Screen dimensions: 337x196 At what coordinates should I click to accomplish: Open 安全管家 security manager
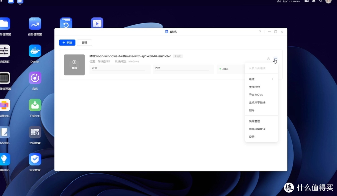(x=35, y=160)
